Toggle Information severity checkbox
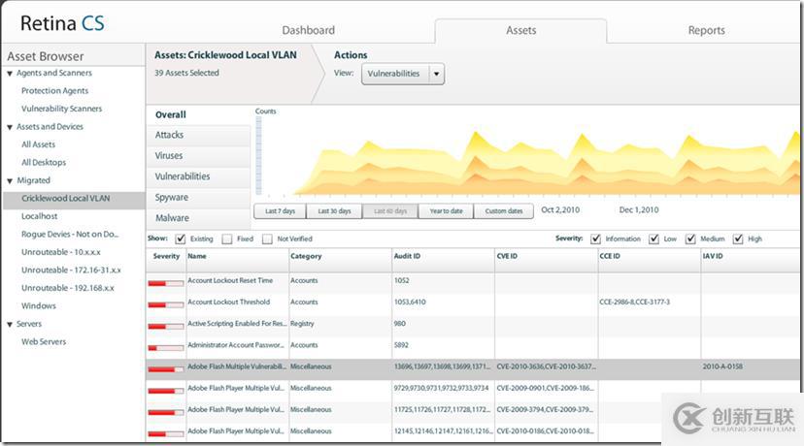Image resolution: width=804 pixels, height=446 pixels. pos(595,239)
